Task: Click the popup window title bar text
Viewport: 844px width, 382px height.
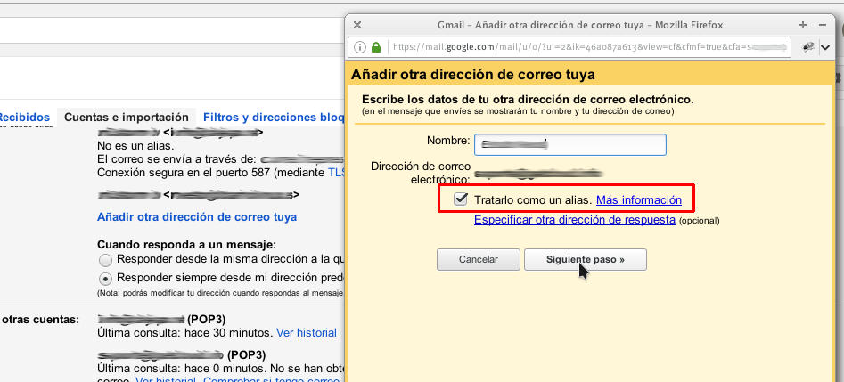Action: point(580,25)
